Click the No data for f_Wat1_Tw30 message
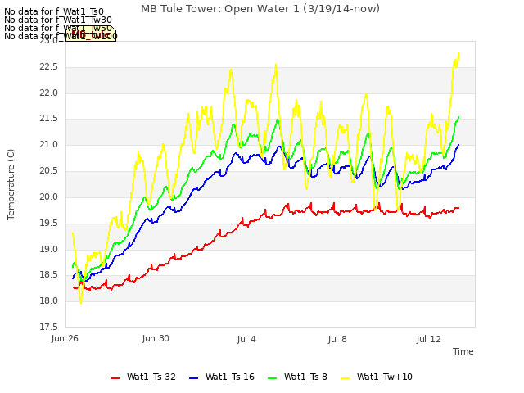The image size is (524, 393). click(58, 20)
